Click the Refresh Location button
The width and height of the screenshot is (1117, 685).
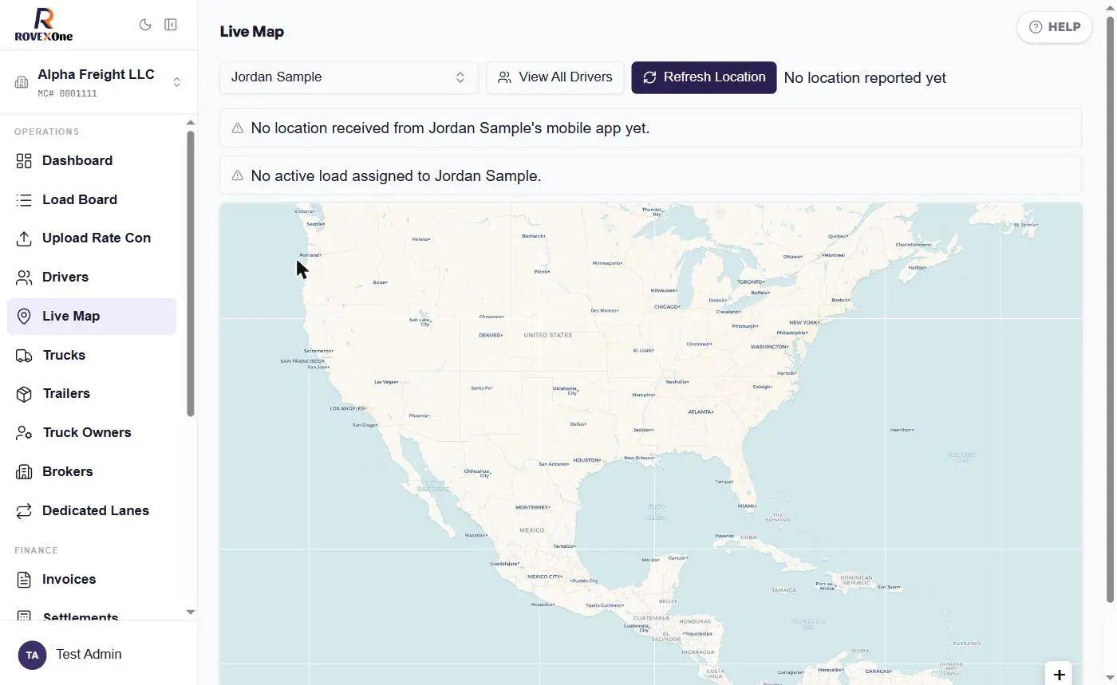(704, 77)
